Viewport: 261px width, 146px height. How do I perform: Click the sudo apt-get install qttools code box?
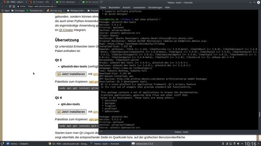tap(78, 88)
